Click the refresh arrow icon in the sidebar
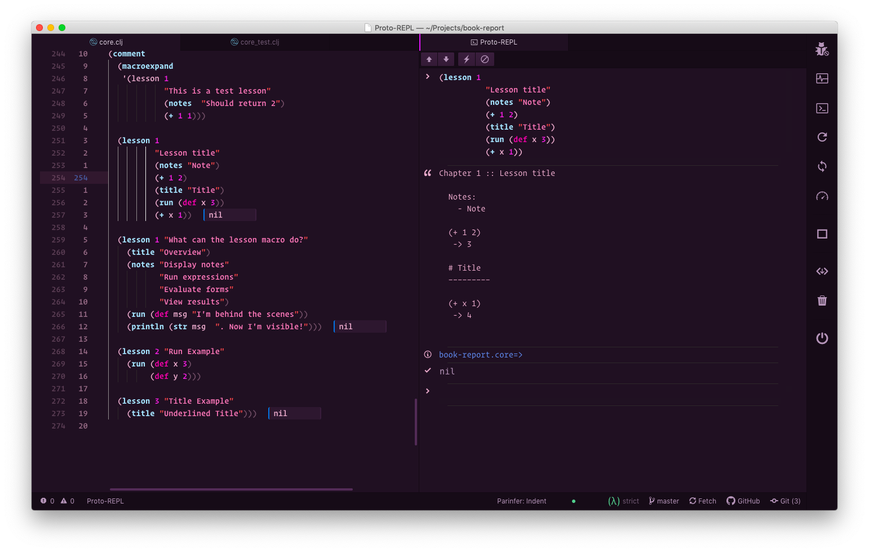Viewport: 869px width, 552px height. 822,137
